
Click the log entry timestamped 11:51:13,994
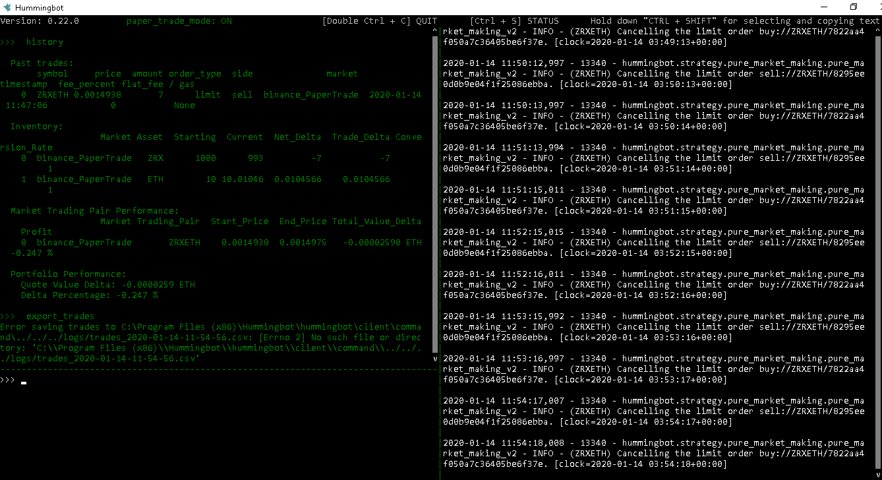(653, 158)
